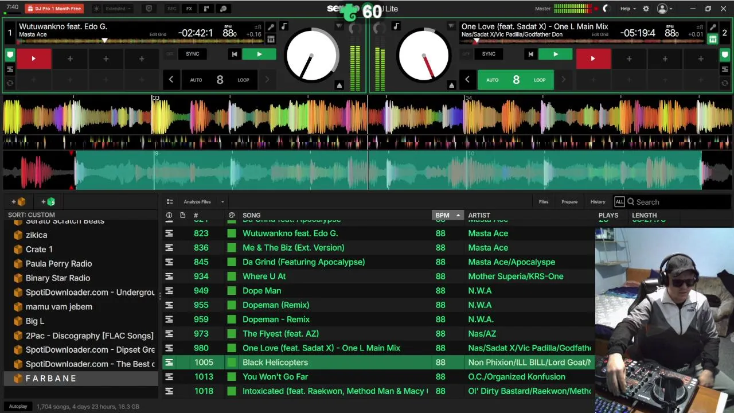Click the key lock note icon on deck 2
This screenshot has height=413, width=734.
coord(396,26)
